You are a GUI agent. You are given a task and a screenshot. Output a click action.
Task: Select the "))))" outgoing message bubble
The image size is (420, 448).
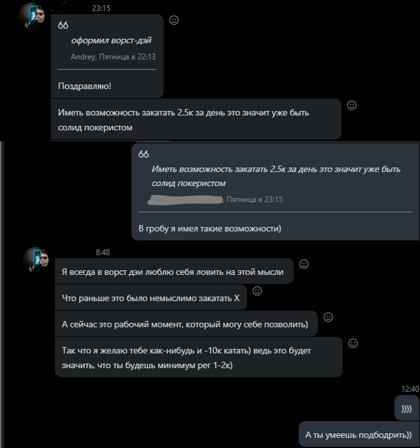tap(406, 408)
